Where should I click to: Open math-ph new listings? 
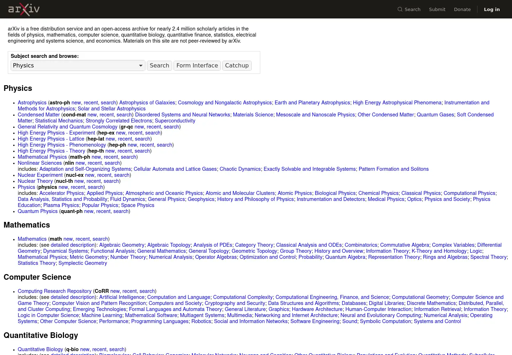click(96, 157)
